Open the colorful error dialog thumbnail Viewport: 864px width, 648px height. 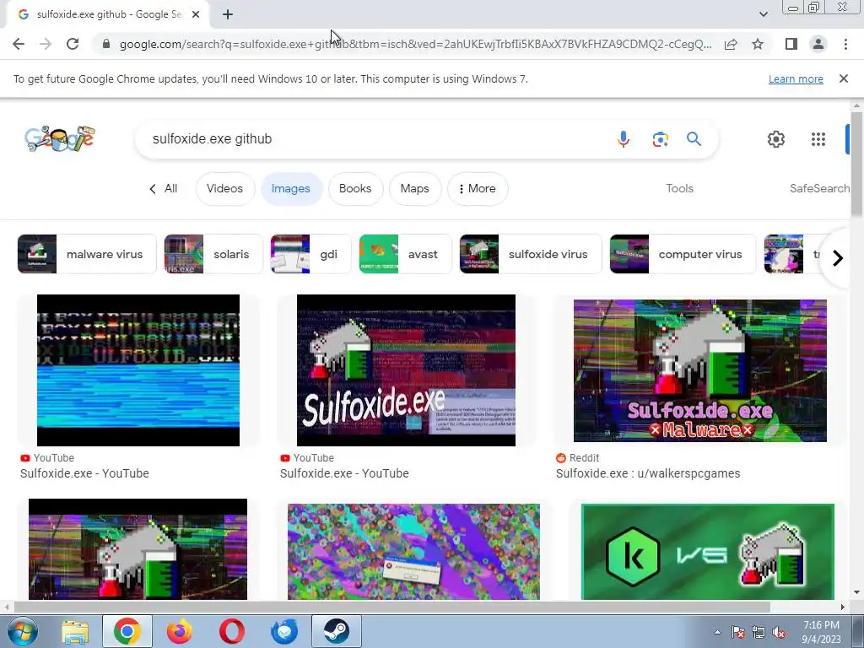pyautogui.click(x=413, y=551)
